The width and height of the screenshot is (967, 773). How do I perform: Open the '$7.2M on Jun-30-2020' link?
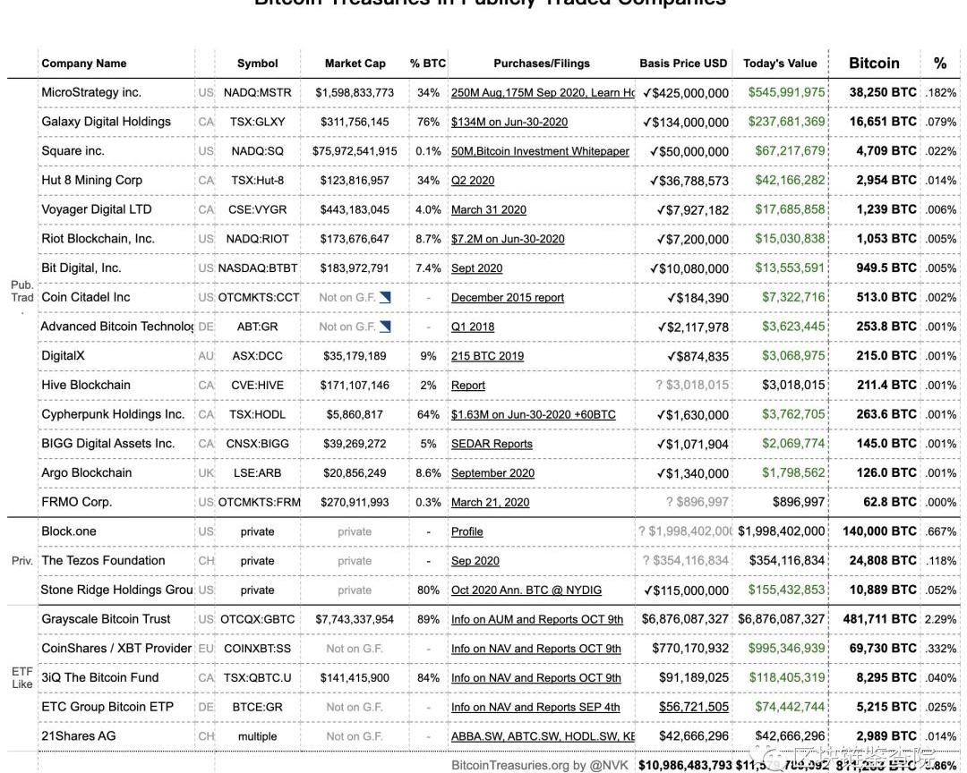pyautogui.click(x=508, y=239)
